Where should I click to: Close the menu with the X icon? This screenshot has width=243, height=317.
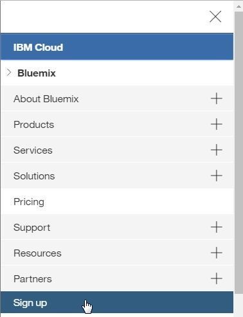(x=215, y=17)
